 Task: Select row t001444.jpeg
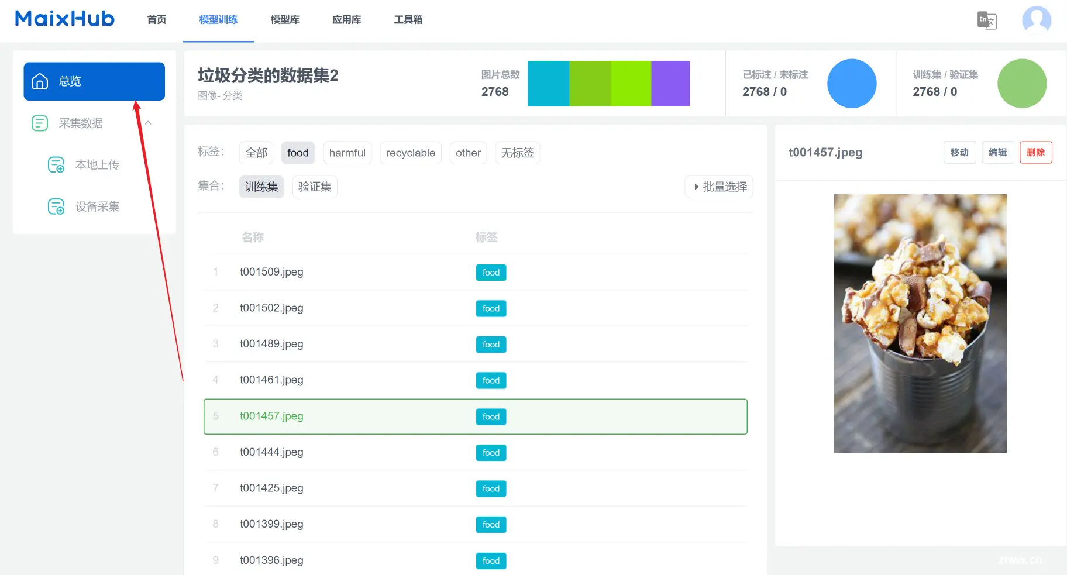(x=476, y=452)
